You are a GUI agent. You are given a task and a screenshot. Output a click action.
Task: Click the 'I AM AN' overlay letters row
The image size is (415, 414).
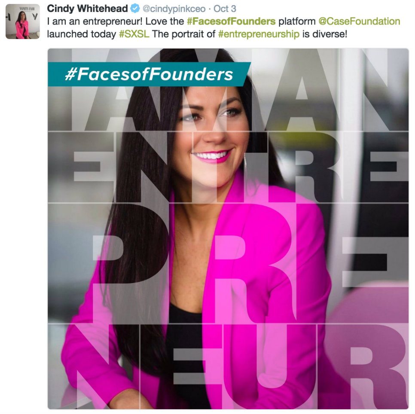pyautogui.click(x=228, y=90)
